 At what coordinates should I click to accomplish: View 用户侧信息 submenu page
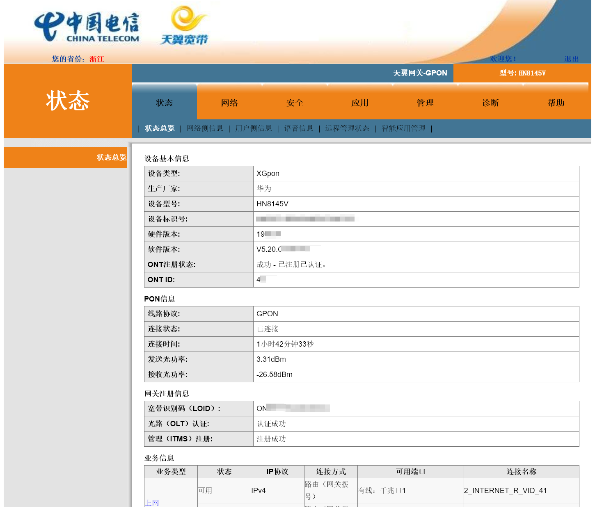point(254,128)
